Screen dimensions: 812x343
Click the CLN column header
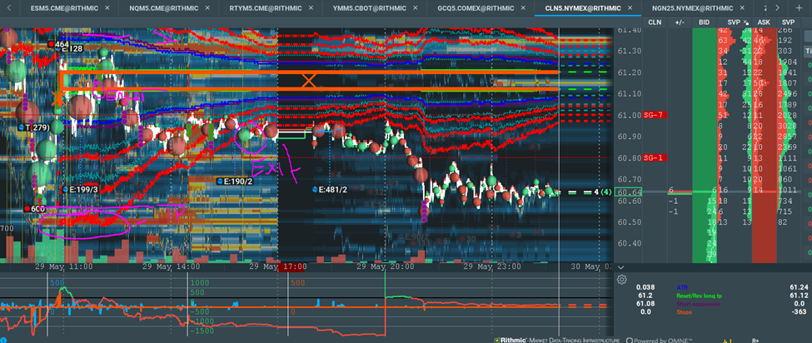[655, 22]
